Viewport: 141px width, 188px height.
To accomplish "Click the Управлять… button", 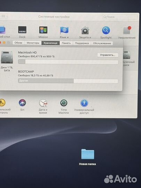I will point(108,55).
